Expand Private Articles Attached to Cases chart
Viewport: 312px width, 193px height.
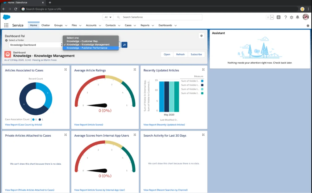tap(65, 135)
